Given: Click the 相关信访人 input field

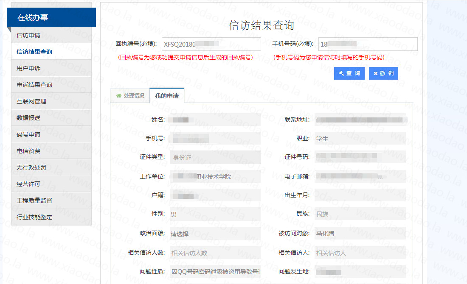Looking at the screenshot, I should [x=360, y=253].
